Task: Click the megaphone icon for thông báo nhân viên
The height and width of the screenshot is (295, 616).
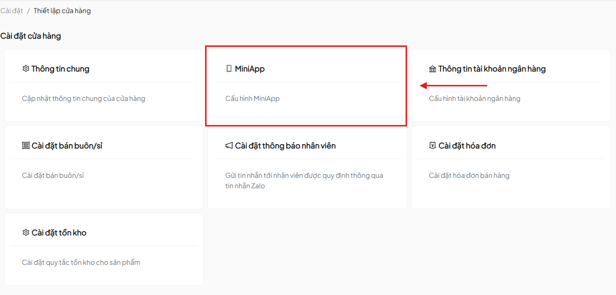Action: (x=229, y=145)
